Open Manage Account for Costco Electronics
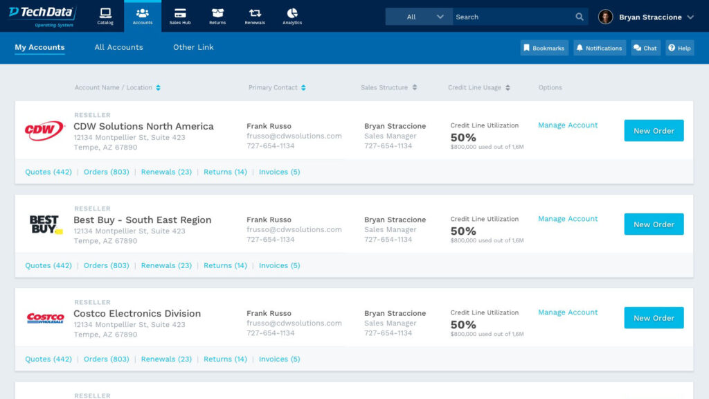The image size is (709, 399). point(568,312)
